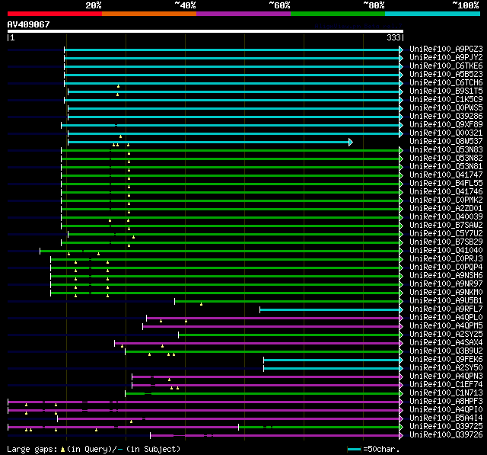
Task: Click the UniRef100_B7SAW2 label
Action: pyautogui.click(x=446, y=226)
